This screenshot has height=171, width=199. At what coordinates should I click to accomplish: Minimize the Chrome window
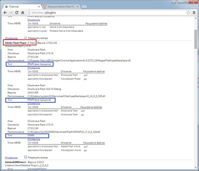[180, 2]
